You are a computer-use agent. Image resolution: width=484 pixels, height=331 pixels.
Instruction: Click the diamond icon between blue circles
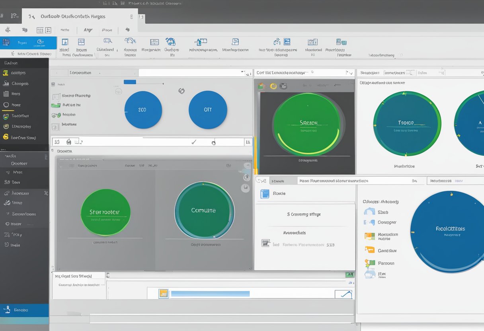point(181,91)
